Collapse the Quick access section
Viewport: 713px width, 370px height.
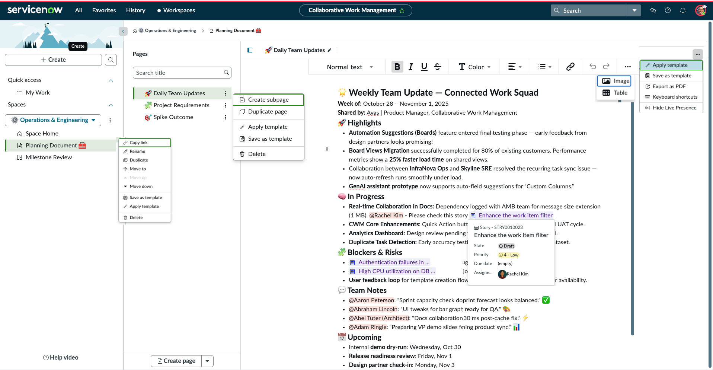pos(111,80)
